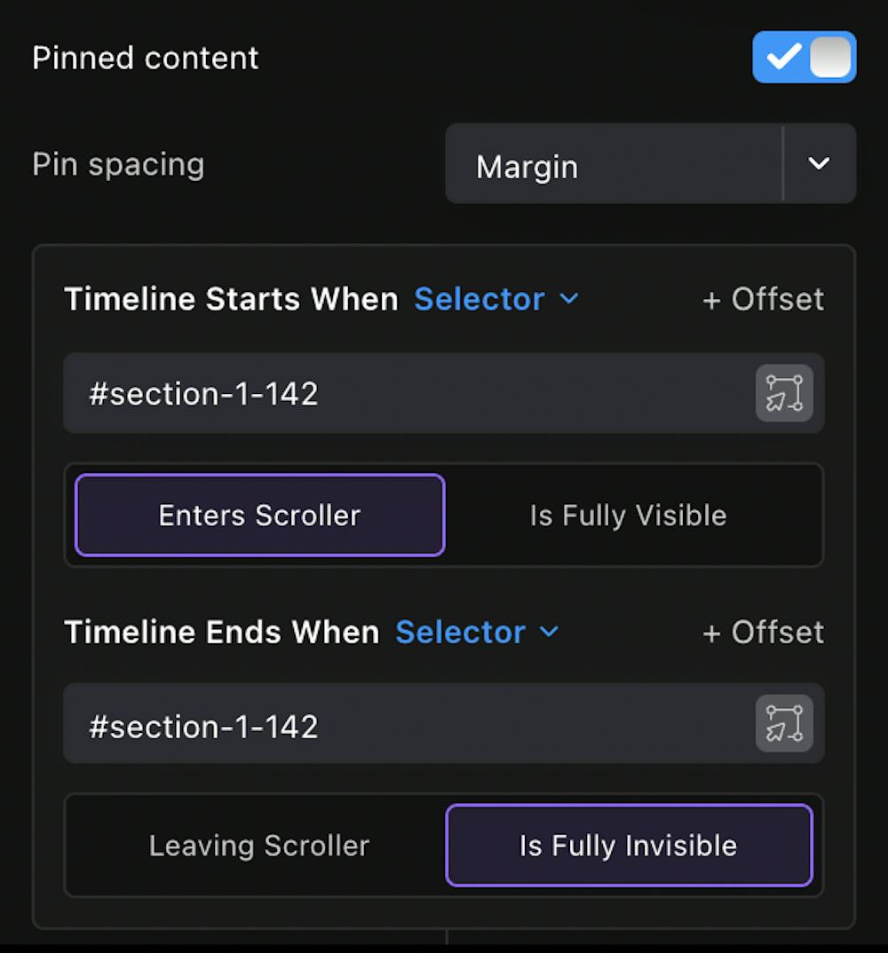This screenshot has height=953, width=888.
Task: Click the Timeline Ends When heading
Action: point(222,632)
